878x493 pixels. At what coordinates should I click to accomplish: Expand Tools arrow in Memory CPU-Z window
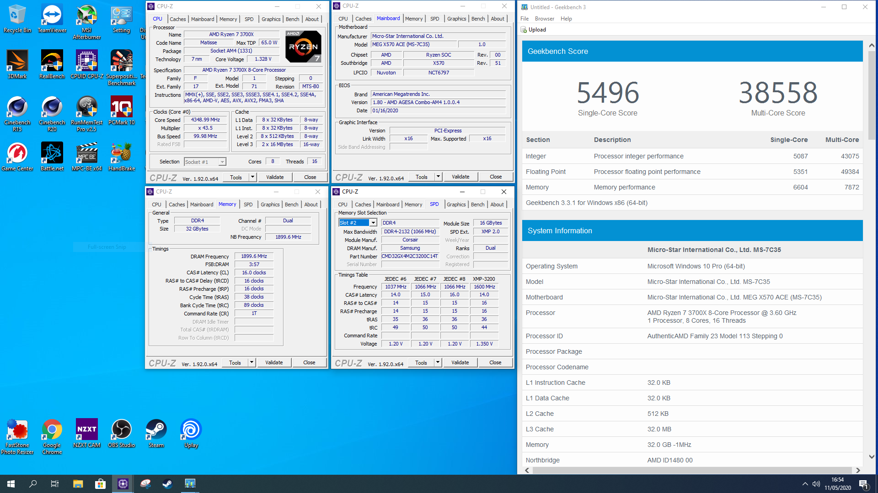click(x=252, y=362)
